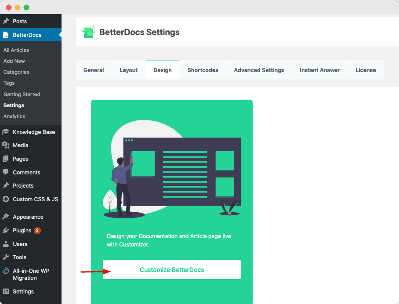Click the All-in-One WP Migration icon
Screen dimensions: 399x304
[x=6, y=271]
